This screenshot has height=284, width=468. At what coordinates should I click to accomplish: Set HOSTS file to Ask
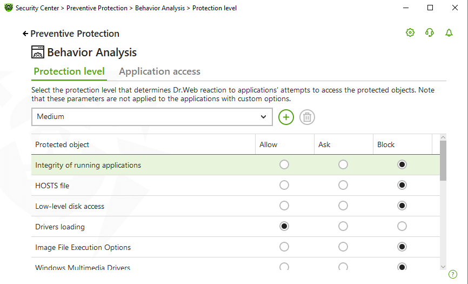[343, 185]
